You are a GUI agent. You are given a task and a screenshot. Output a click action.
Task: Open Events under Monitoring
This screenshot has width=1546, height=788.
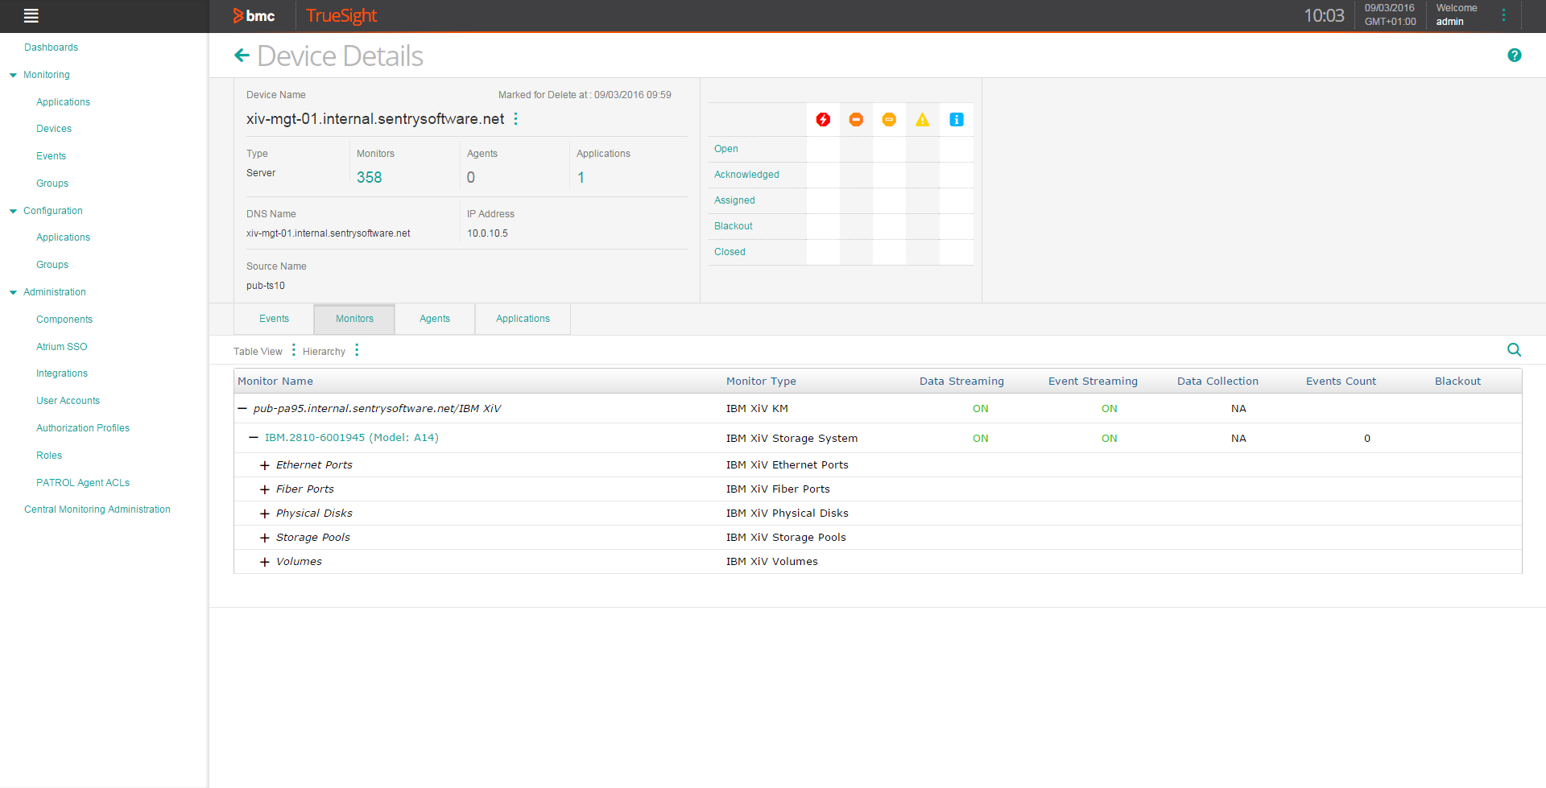[x=51, y=156]
